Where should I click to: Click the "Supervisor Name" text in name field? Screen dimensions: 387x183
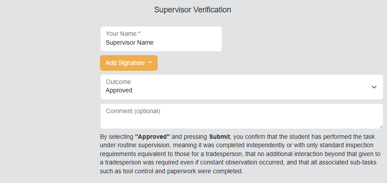(129, 43)
